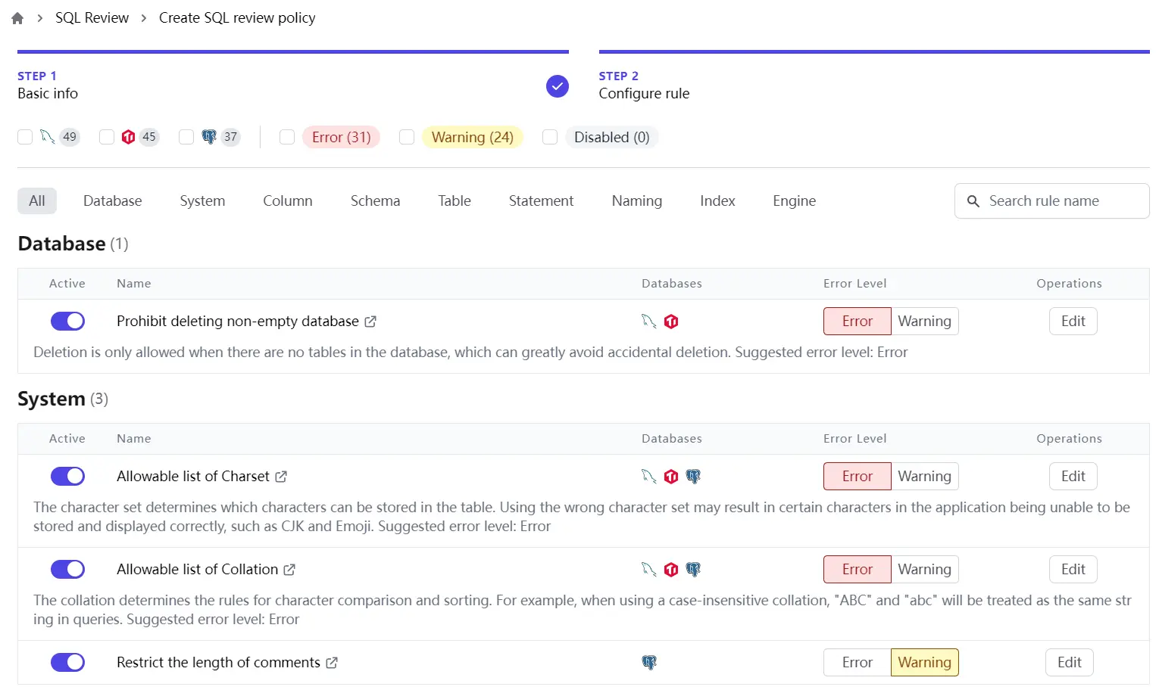Open external link icon next to Allowable list of Collation
Viewport: 1159px width, 690px height.
coord(289,570)
